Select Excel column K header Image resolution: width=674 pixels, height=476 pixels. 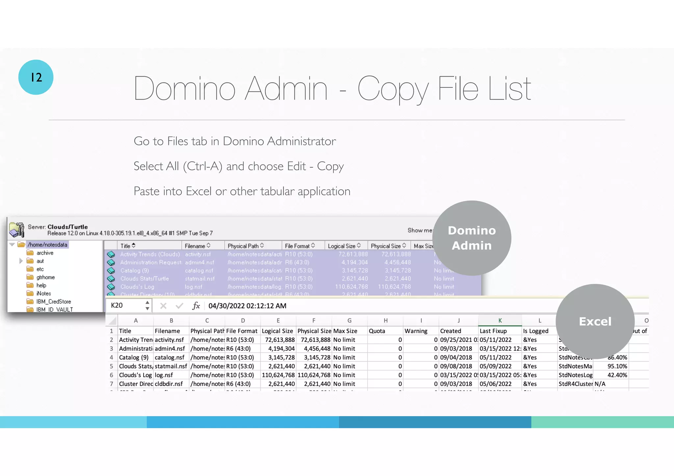coord(500,321)
